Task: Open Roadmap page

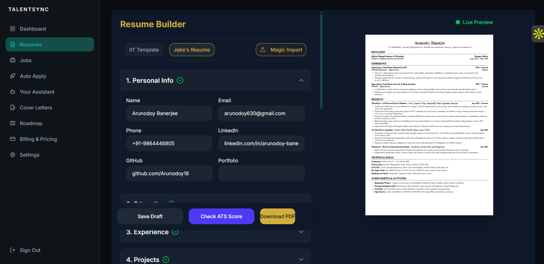Action: 50,123
